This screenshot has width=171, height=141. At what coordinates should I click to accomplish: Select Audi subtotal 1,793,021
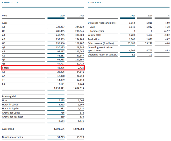(59, 88)
